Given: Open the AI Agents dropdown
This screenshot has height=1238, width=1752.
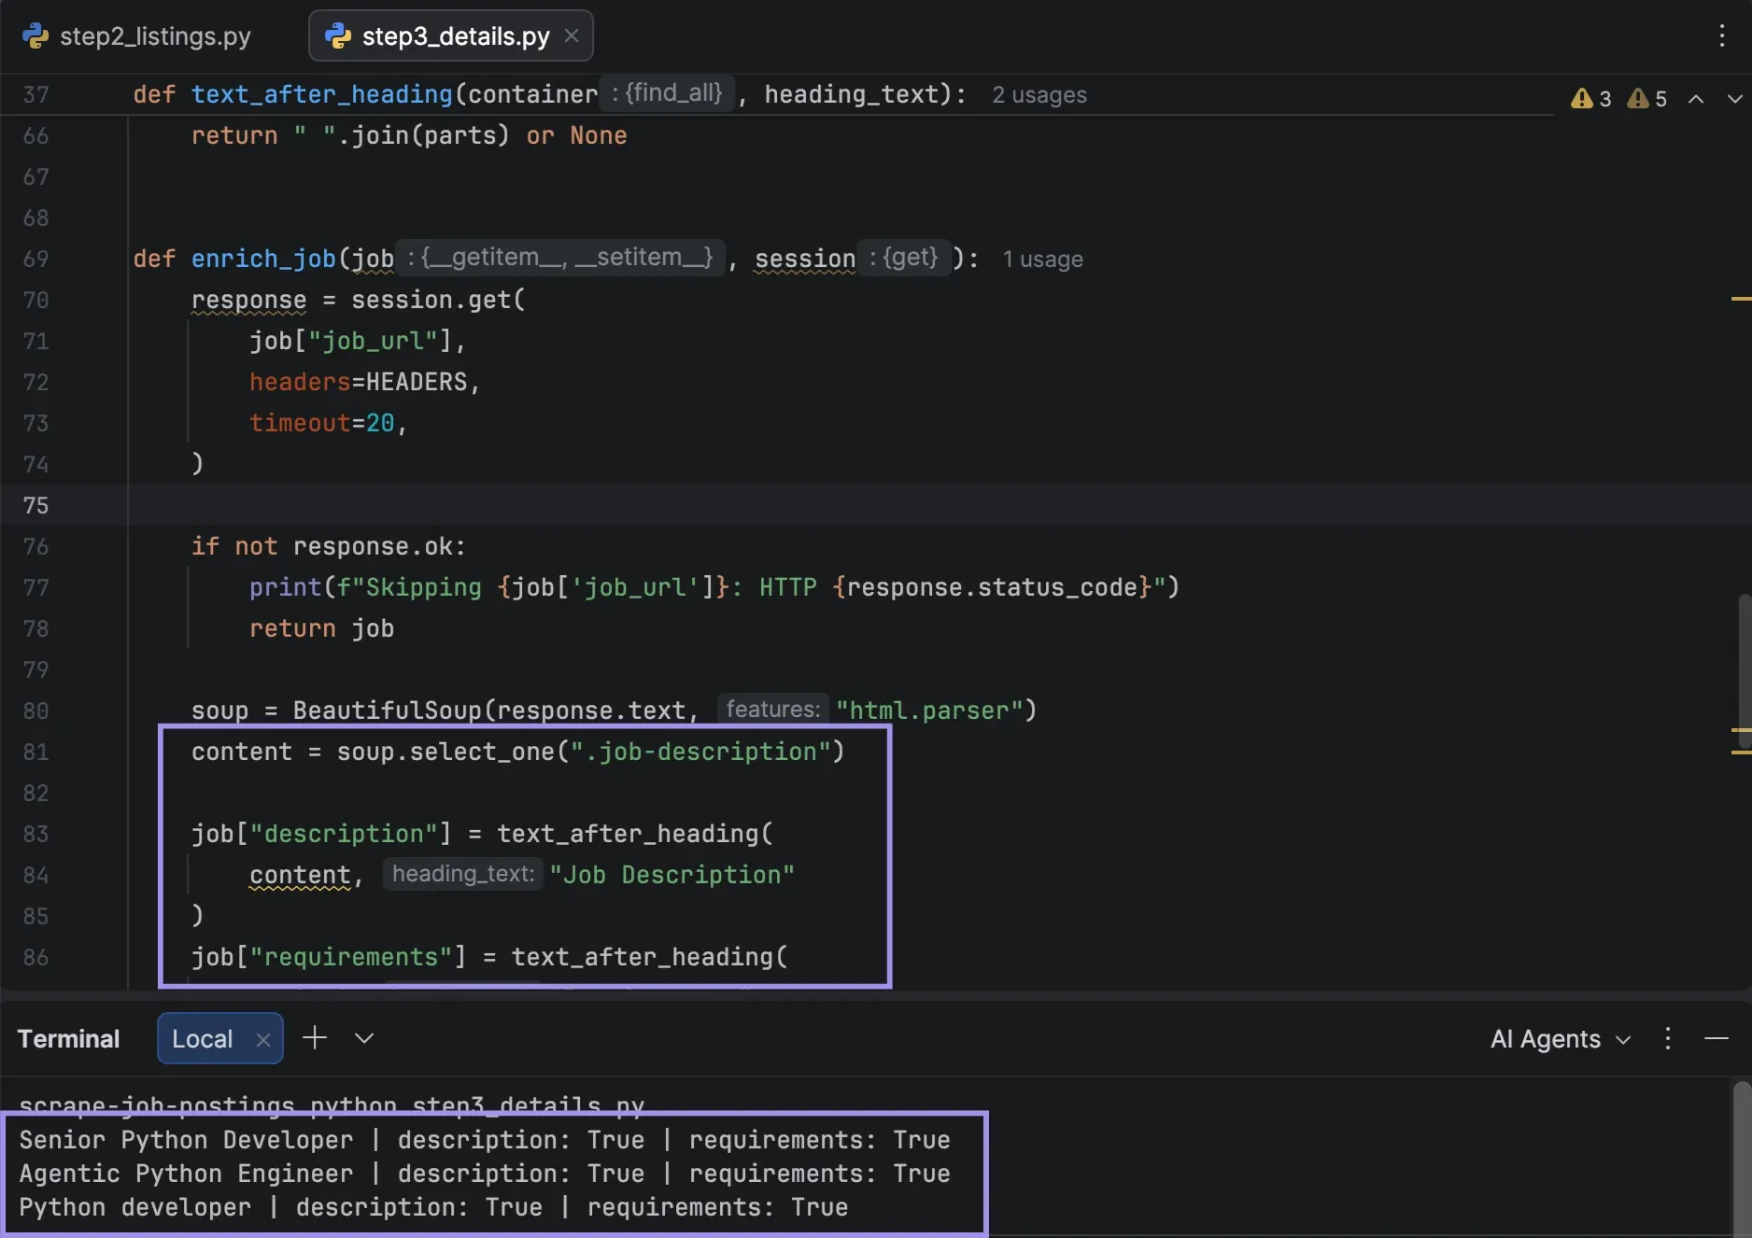Looking at the screenshot, I should pyautogui.click(x=1560, y=1039).
